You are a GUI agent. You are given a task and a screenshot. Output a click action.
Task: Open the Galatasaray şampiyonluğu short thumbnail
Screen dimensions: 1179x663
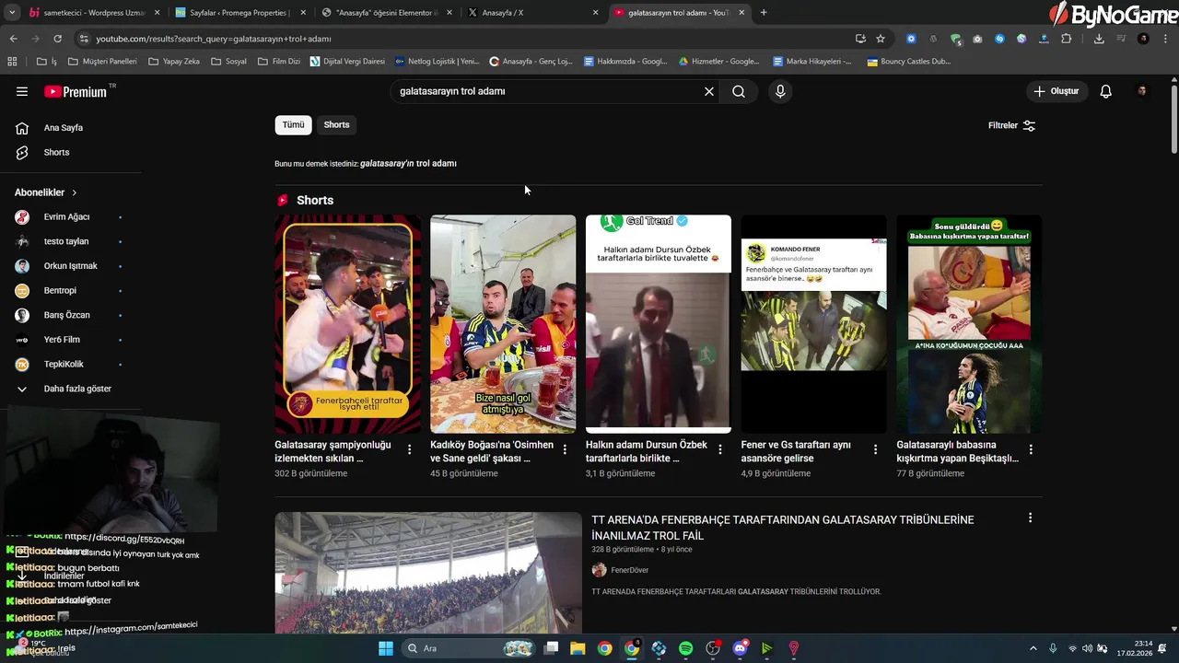pyautogui.click(x=347, y=324)
